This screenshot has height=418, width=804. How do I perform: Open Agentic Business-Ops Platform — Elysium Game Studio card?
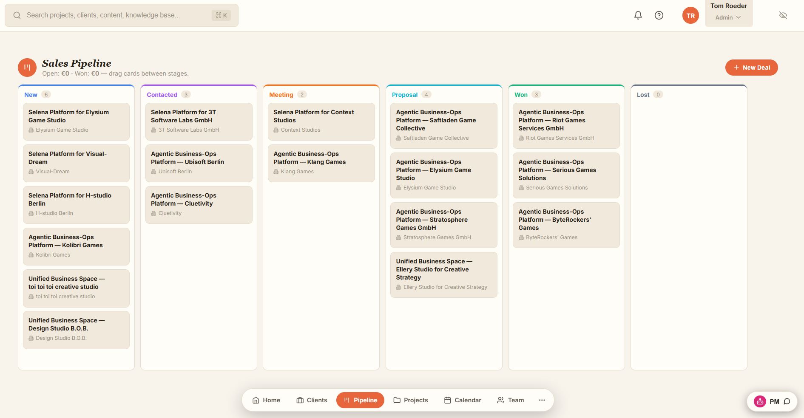click(x=443, y=175)
